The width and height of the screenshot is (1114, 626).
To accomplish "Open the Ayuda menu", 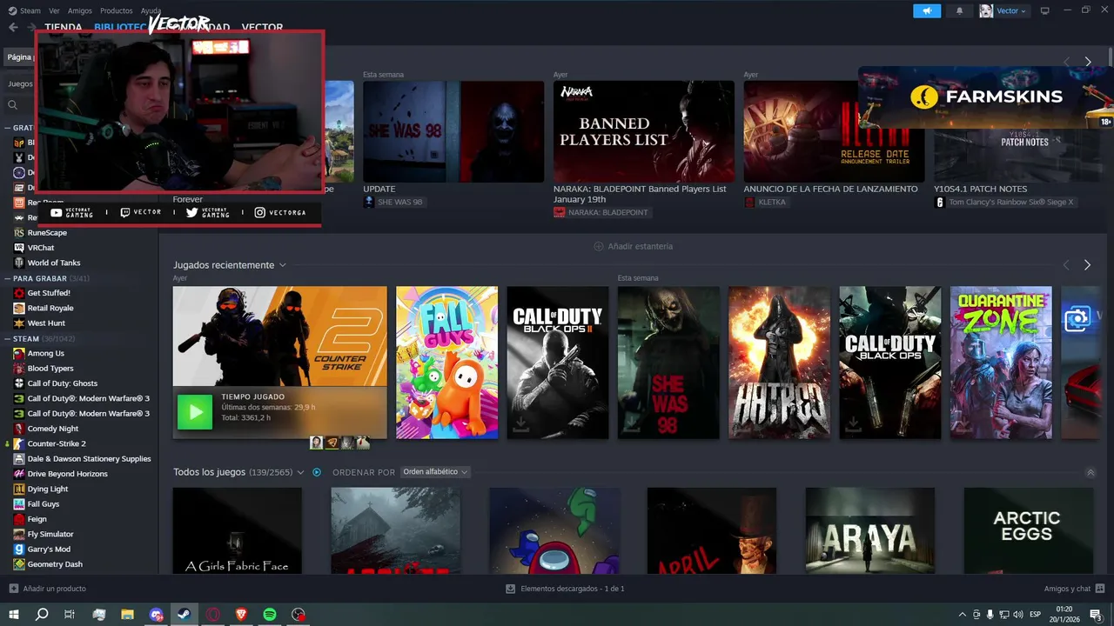I will (x=151, y=10).
